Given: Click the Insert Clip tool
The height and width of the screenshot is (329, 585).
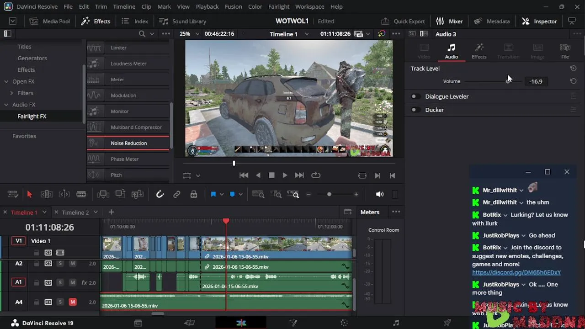Looking at the screenshot, I should coord(103,194).
